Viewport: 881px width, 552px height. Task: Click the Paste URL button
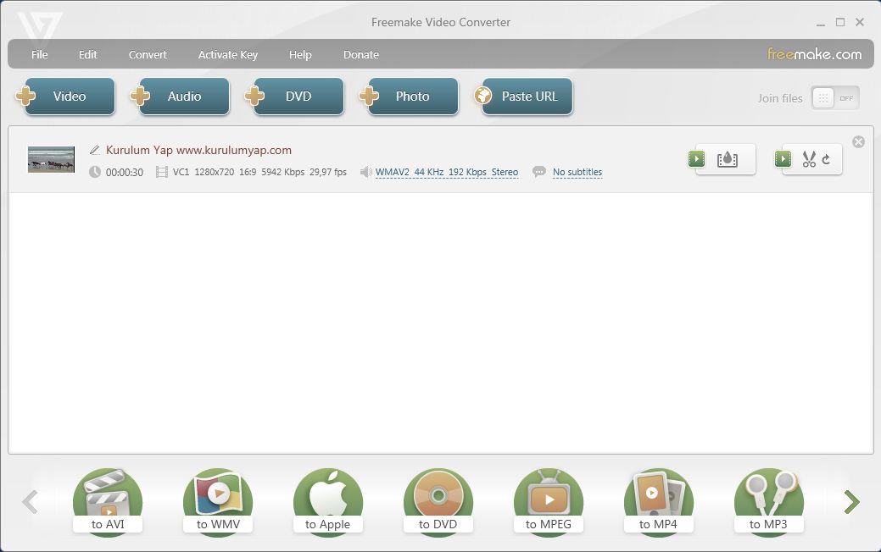pos(524,97)
